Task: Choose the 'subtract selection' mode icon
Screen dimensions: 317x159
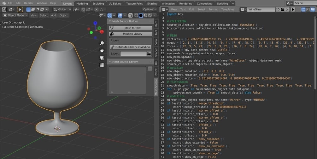Action: coord(38,9)
